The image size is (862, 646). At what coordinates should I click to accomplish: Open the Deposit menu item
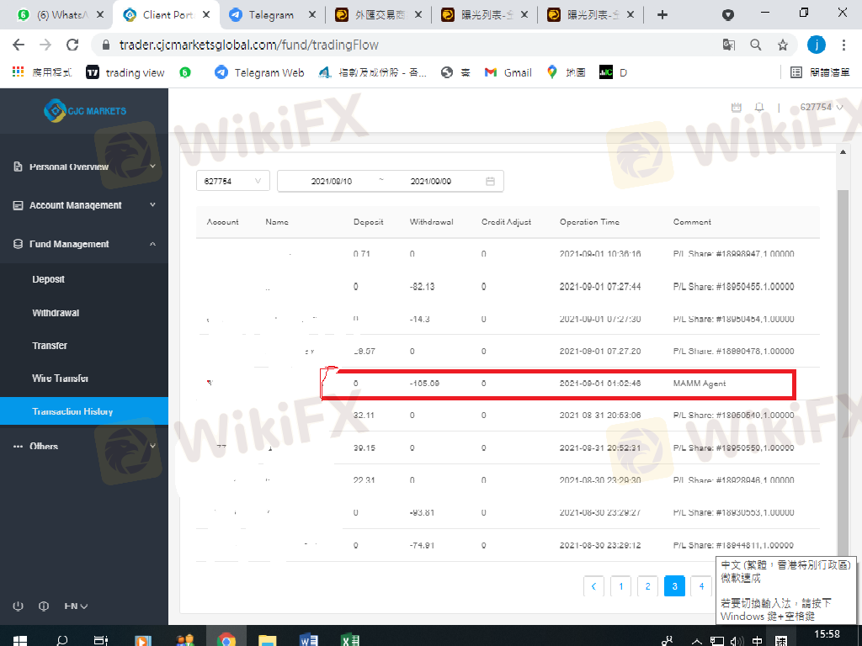[x=49, y=279]
